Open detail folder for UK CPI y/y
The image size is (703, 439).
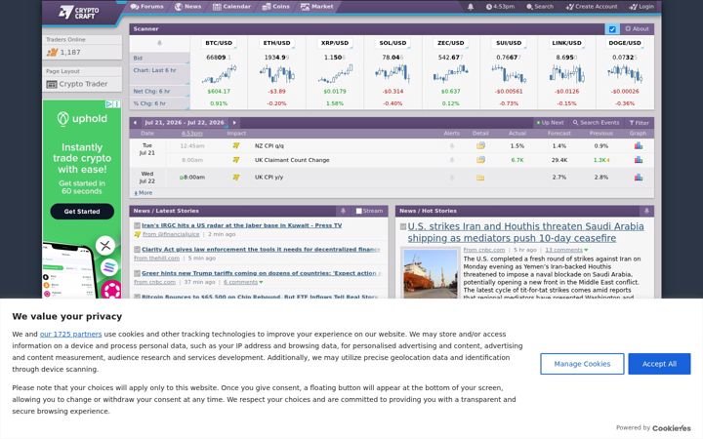[480, 178]
